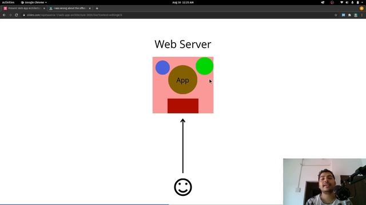The height and width of the screenshot is (205, 366).
Task: Go back using the browser back arrow
Action: click(x=4, y=15)
